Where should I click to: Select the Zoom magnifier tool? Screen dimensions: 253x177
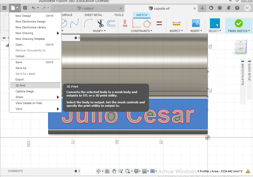pos(121,171)
